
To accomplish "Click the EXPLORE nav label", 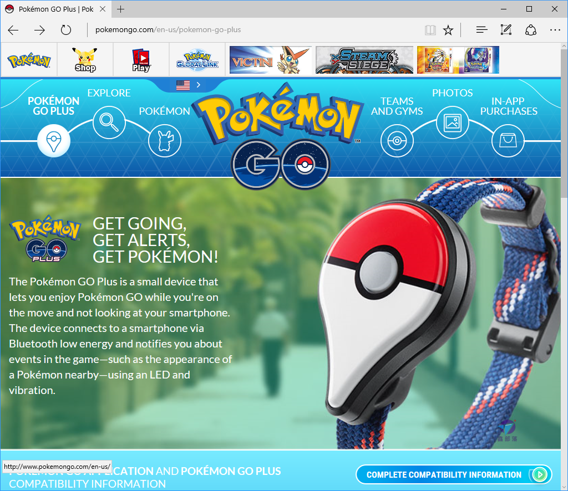I will 109,93.
